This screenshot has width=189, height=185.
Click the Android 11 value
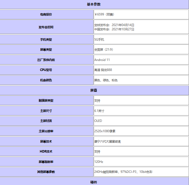[x=102, y=60]
